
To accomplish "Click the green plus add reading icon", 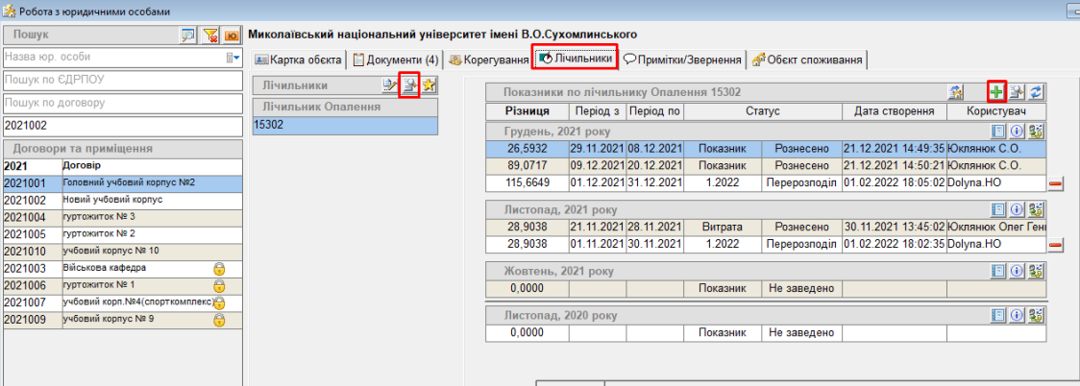I will [996, 92].
